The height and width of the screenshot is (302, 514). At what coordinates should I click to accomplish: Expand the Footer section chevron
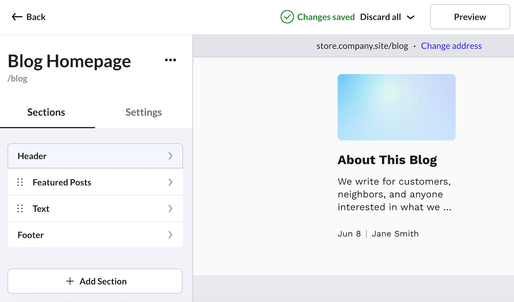170,235
